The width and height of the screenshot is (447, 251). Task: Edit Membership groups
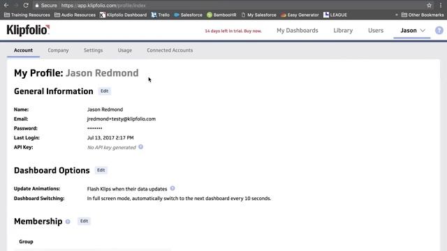click(84, 221)
